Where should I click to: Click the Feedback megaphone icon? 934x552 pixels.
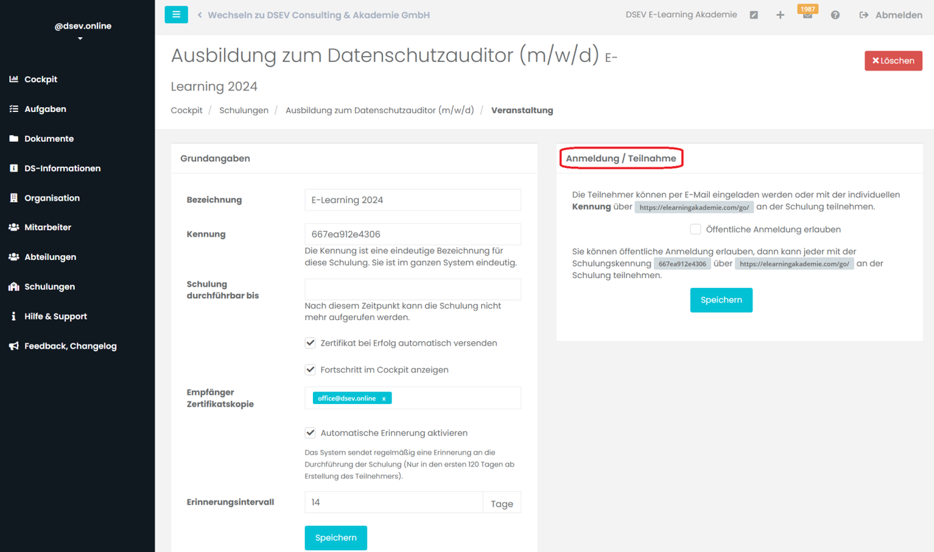(13, 346)
